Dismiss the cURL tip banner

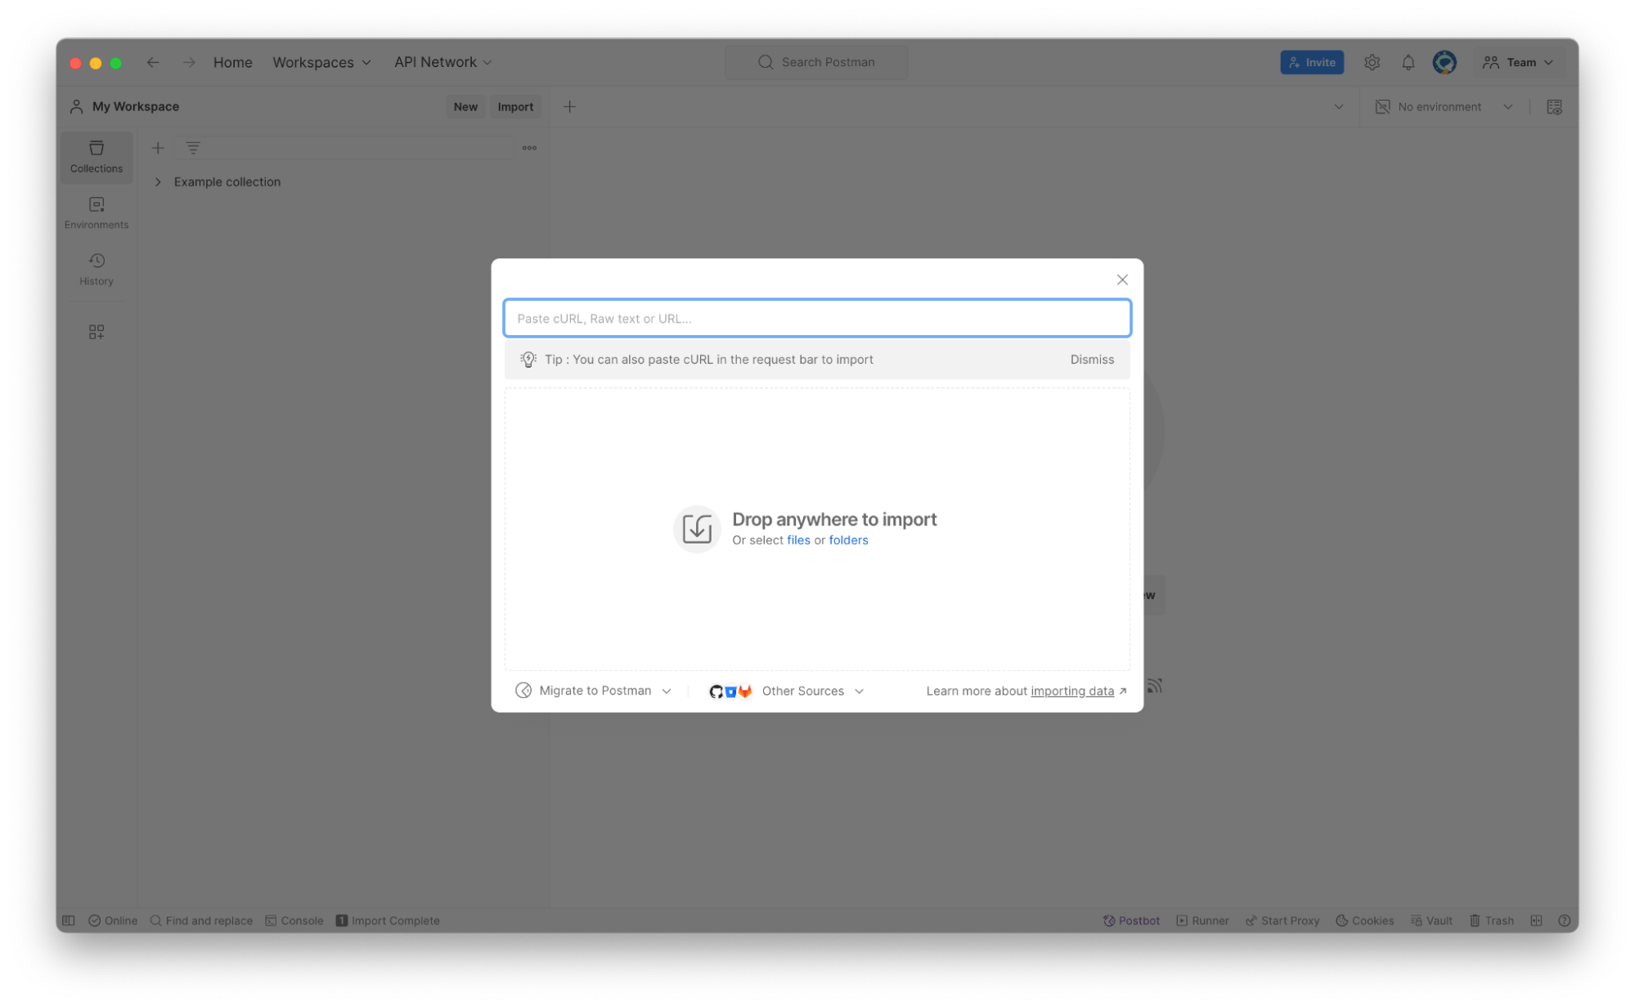(x=1091, y=360)
